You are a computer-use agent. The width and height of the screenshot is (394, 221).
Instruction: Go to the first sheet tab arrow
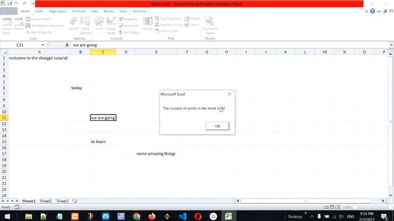tap(2, 201)
